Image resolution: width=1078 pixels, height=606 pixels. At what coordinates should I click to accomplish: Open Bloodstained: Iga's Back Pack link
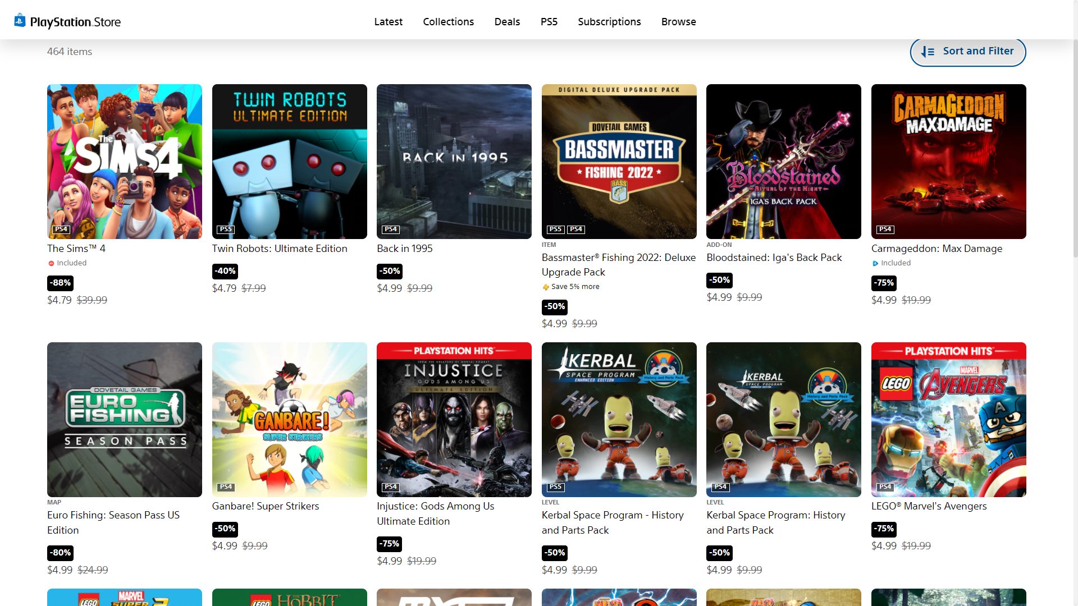tap(774, 258)
